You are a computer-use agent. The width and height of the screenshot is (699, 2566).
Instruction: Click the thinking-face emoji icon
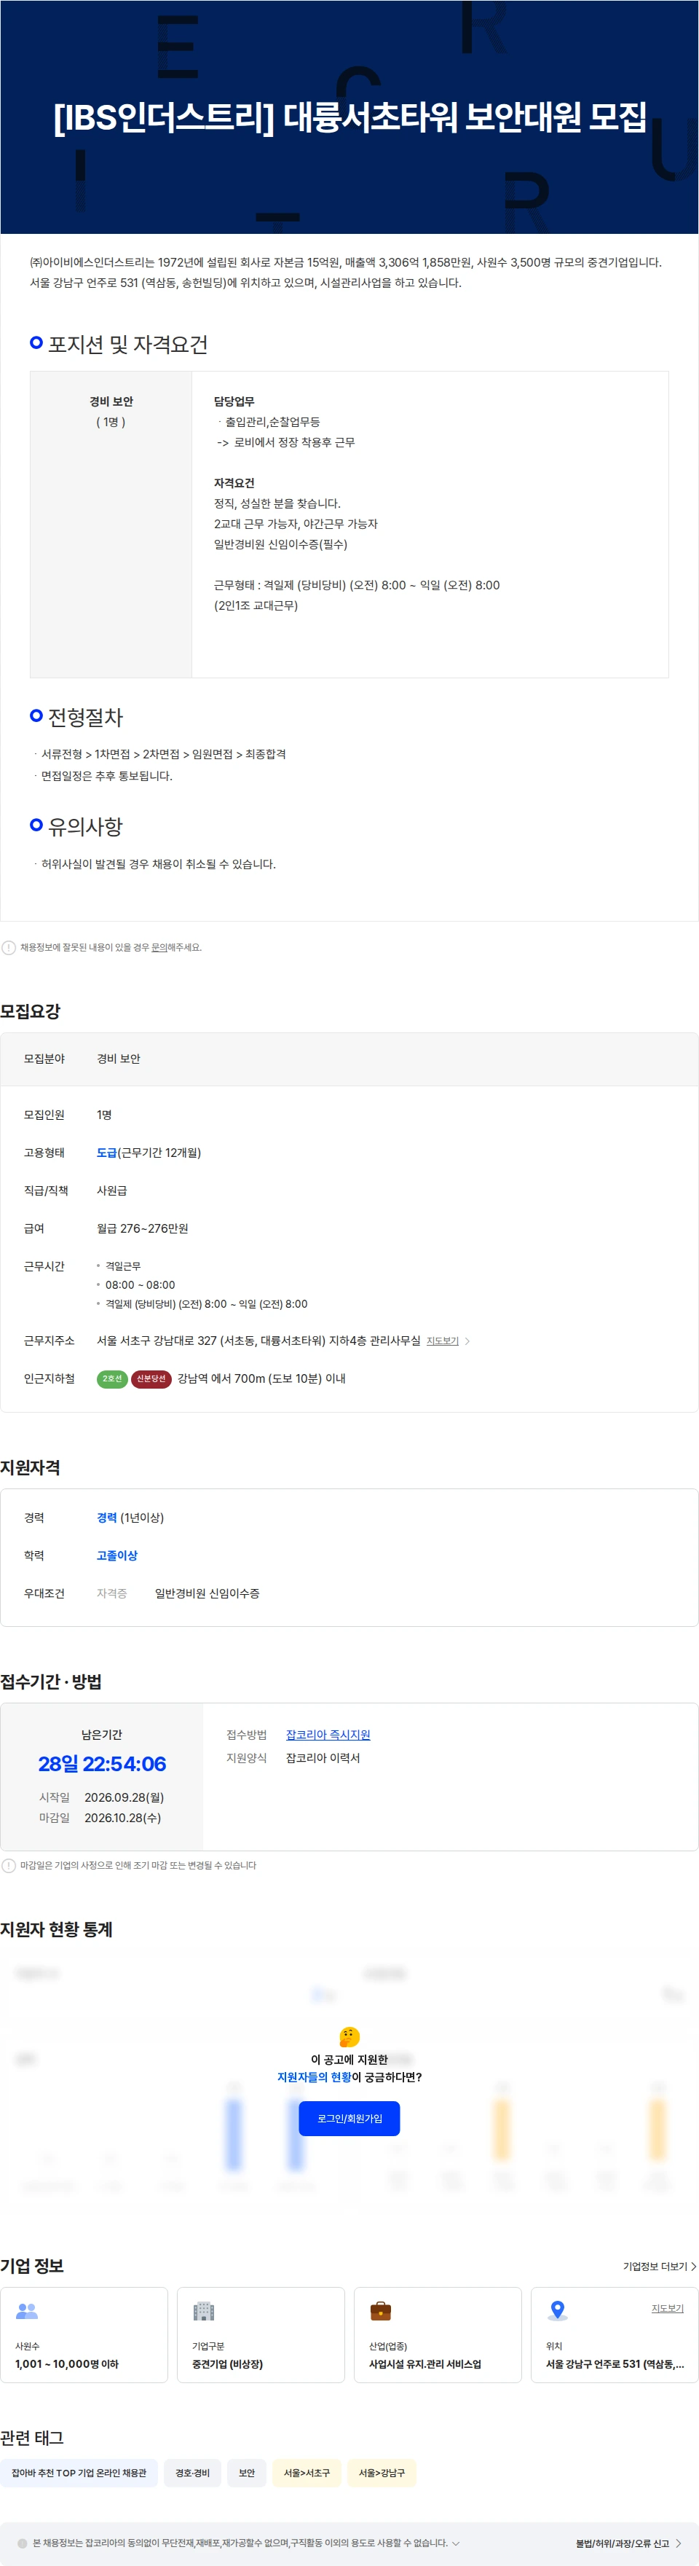(349, 2037)
